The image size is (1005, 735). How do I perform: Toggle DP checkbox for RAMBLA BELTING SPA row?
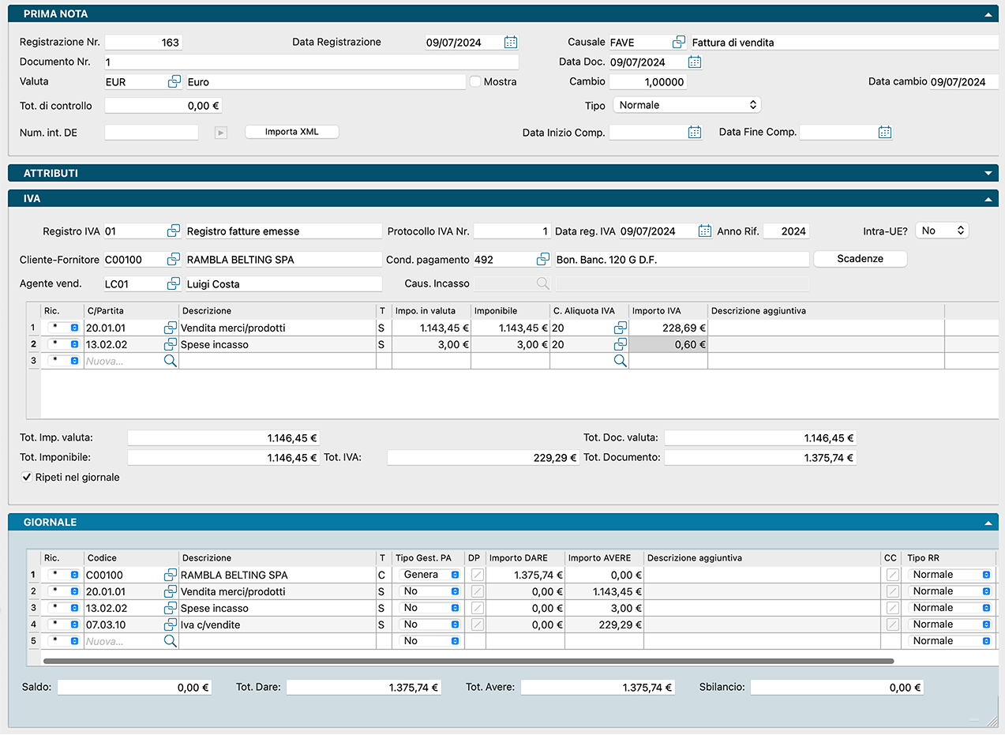click(x=477, y=576)
